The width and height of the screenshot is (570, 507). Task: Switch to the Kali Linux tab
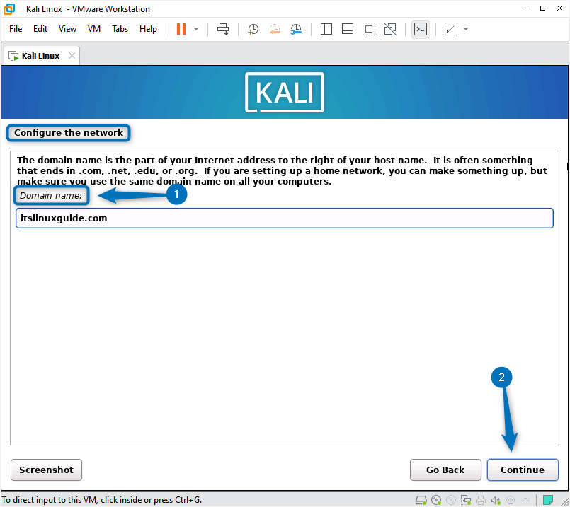(39, 54)
